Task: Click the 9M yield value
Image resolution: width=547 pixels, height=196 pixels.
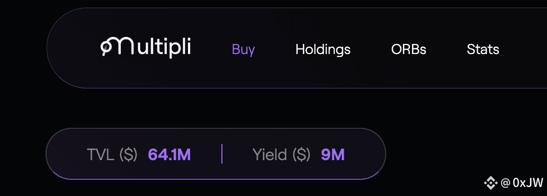Action: pos(333,155)
